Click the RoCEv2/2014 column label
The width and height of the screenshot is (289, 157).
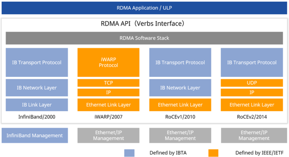tap(252, 117)
